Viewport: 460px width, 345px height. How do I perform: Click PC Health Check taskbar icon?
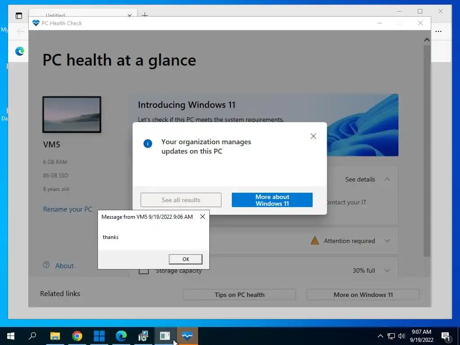click(x=187, y=336)
